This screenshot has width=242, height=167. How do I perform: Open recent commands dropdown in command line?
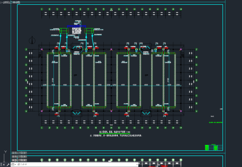coord(14,165)
